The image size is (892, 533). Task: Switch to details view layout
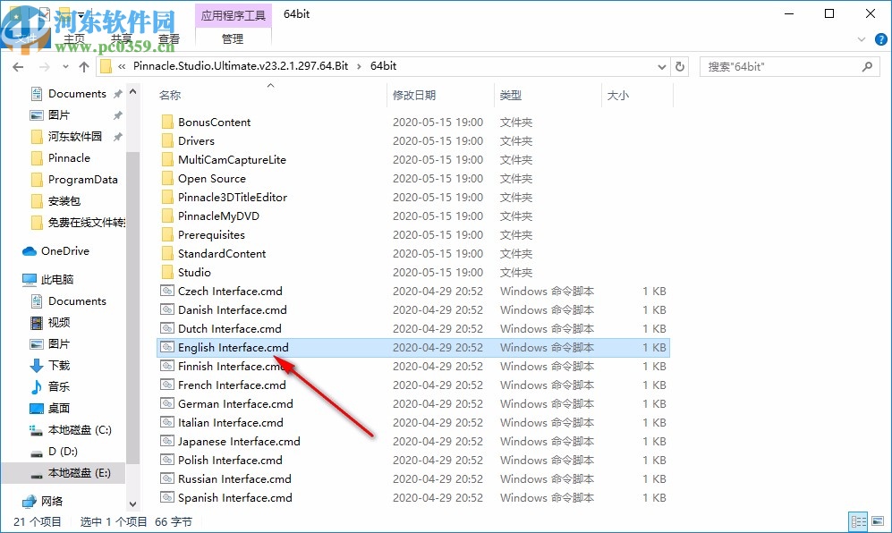click(x=858, y=521)
